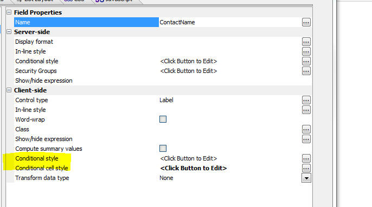
Task: Open the Security Groups ellipsis editor
Action: coord(306,71)
